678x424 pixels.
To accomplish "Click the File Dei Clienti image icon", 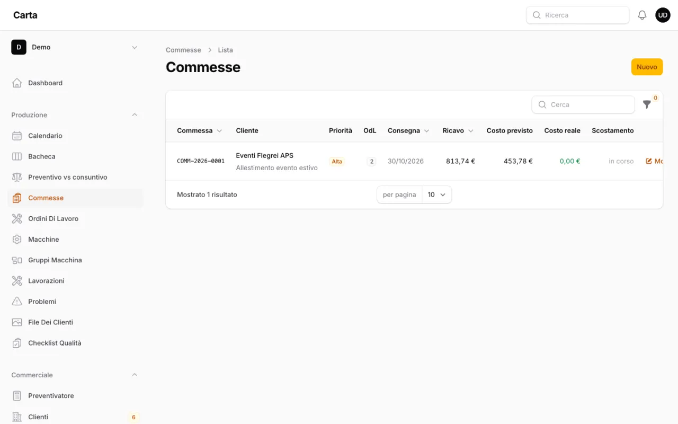I will (x=17, y=322).
